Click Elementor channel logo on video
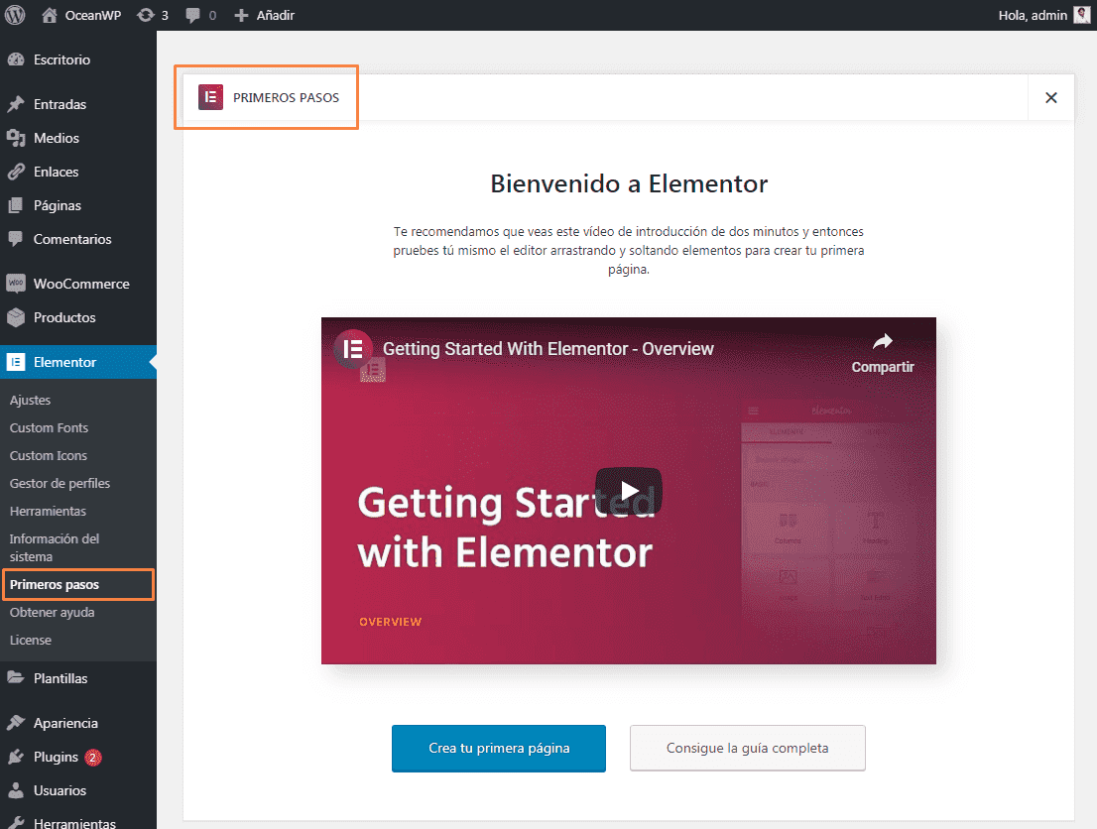1097x829 pixels. coord(353,348)
